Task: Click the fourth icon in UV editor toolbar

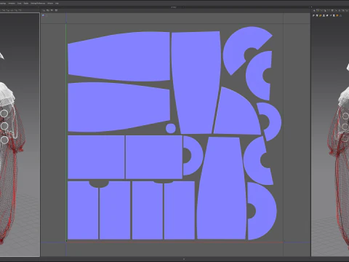Action: pos(56,10)
